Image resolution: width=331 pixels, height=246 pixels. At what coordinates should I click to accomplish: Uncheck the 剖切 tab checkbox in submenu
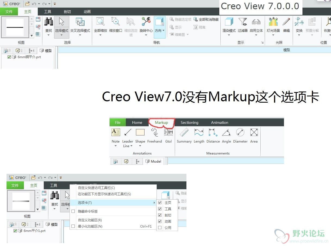[160, 215]
